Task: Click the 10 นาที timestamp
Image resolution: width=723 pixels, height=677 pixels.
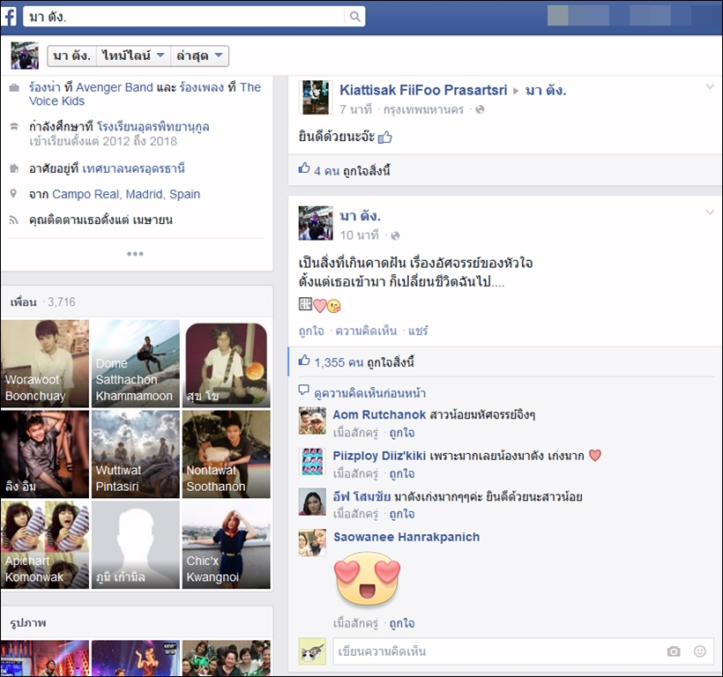Action: click(x=359, y=235)
